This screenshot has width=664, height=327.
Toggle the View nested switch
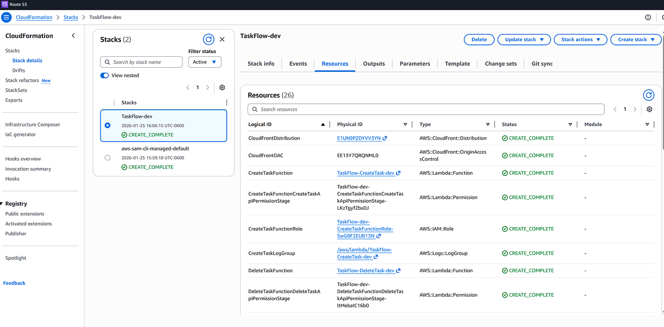(105, 75)
